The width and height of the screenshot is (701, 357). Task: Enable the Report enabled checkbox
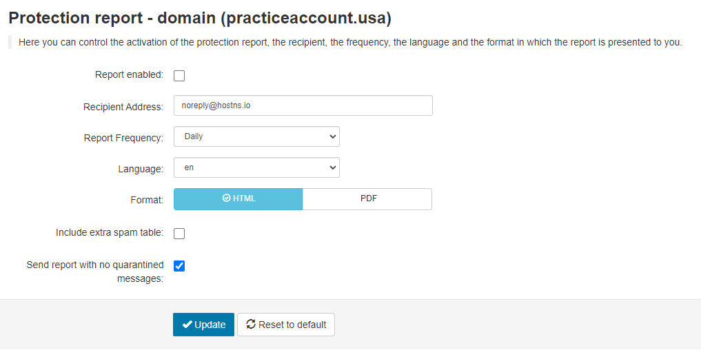[179, 76]
